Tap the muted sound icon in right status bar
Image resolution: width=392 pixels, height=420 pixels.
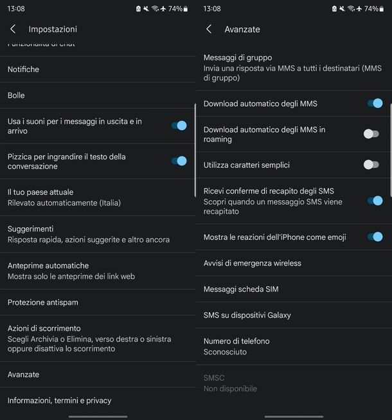tap(342, 9)
